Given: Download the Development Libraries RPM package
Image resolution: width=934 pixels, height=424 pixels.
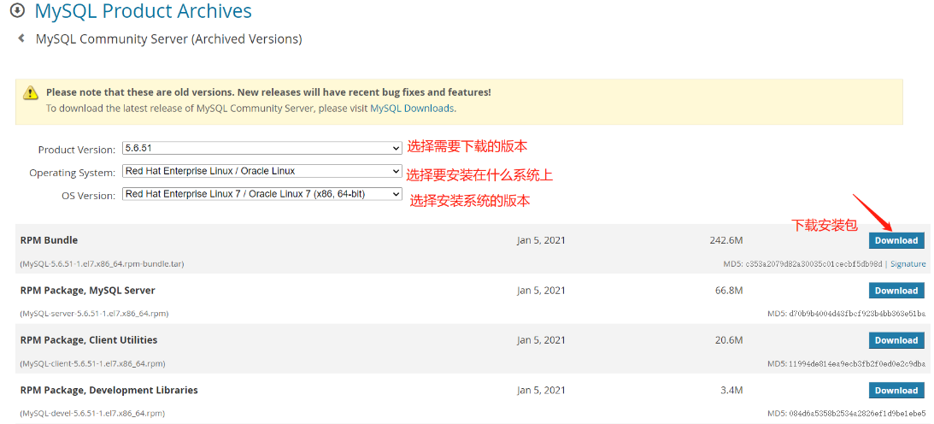Looking at the screenshot, I should click(x=896, y=391).
